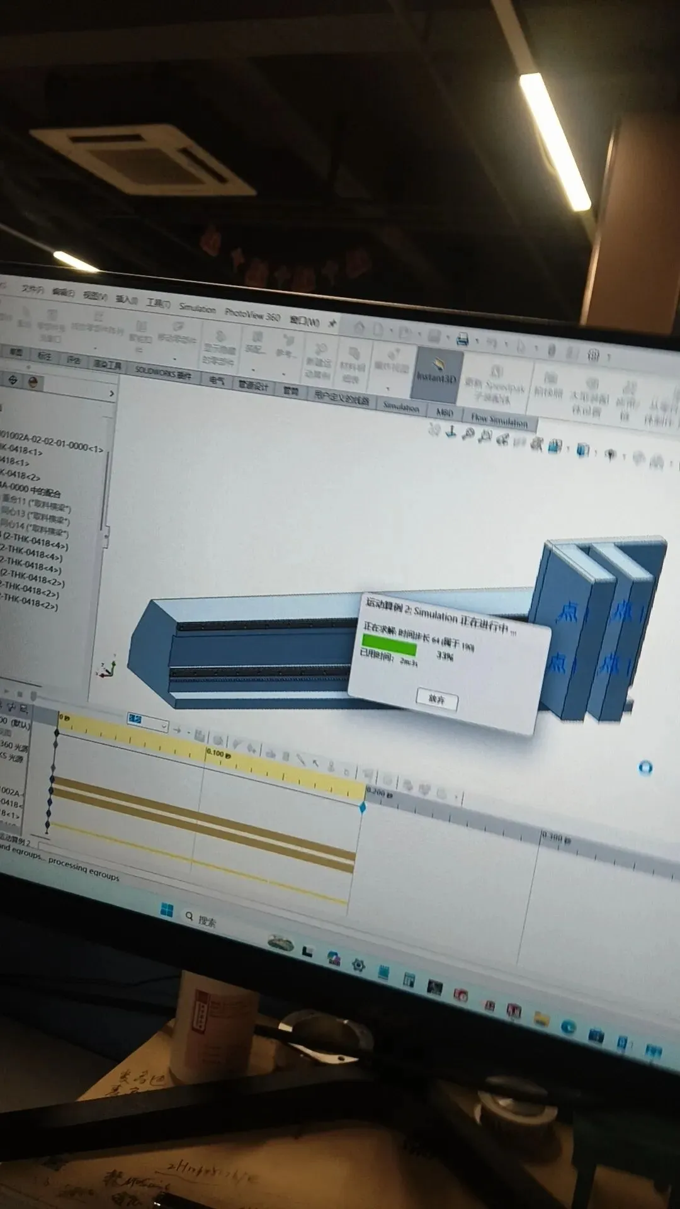Open the 视图 menu
This screenshot has height=1209, width=680.
coord(95,296)
